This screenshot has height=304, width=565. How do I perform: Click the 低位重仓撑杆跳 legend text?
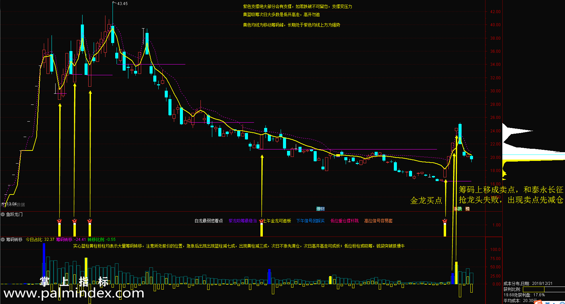(345, 221)
